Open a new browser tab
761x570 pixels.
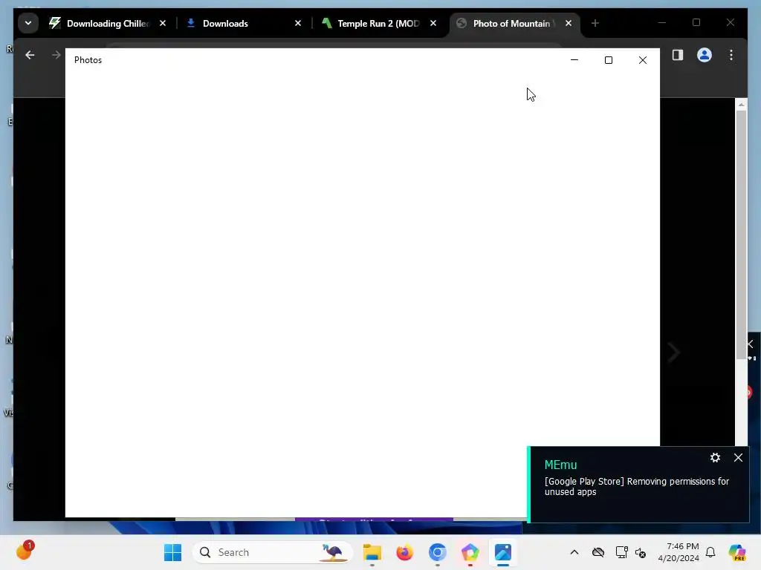click(595, 23)
